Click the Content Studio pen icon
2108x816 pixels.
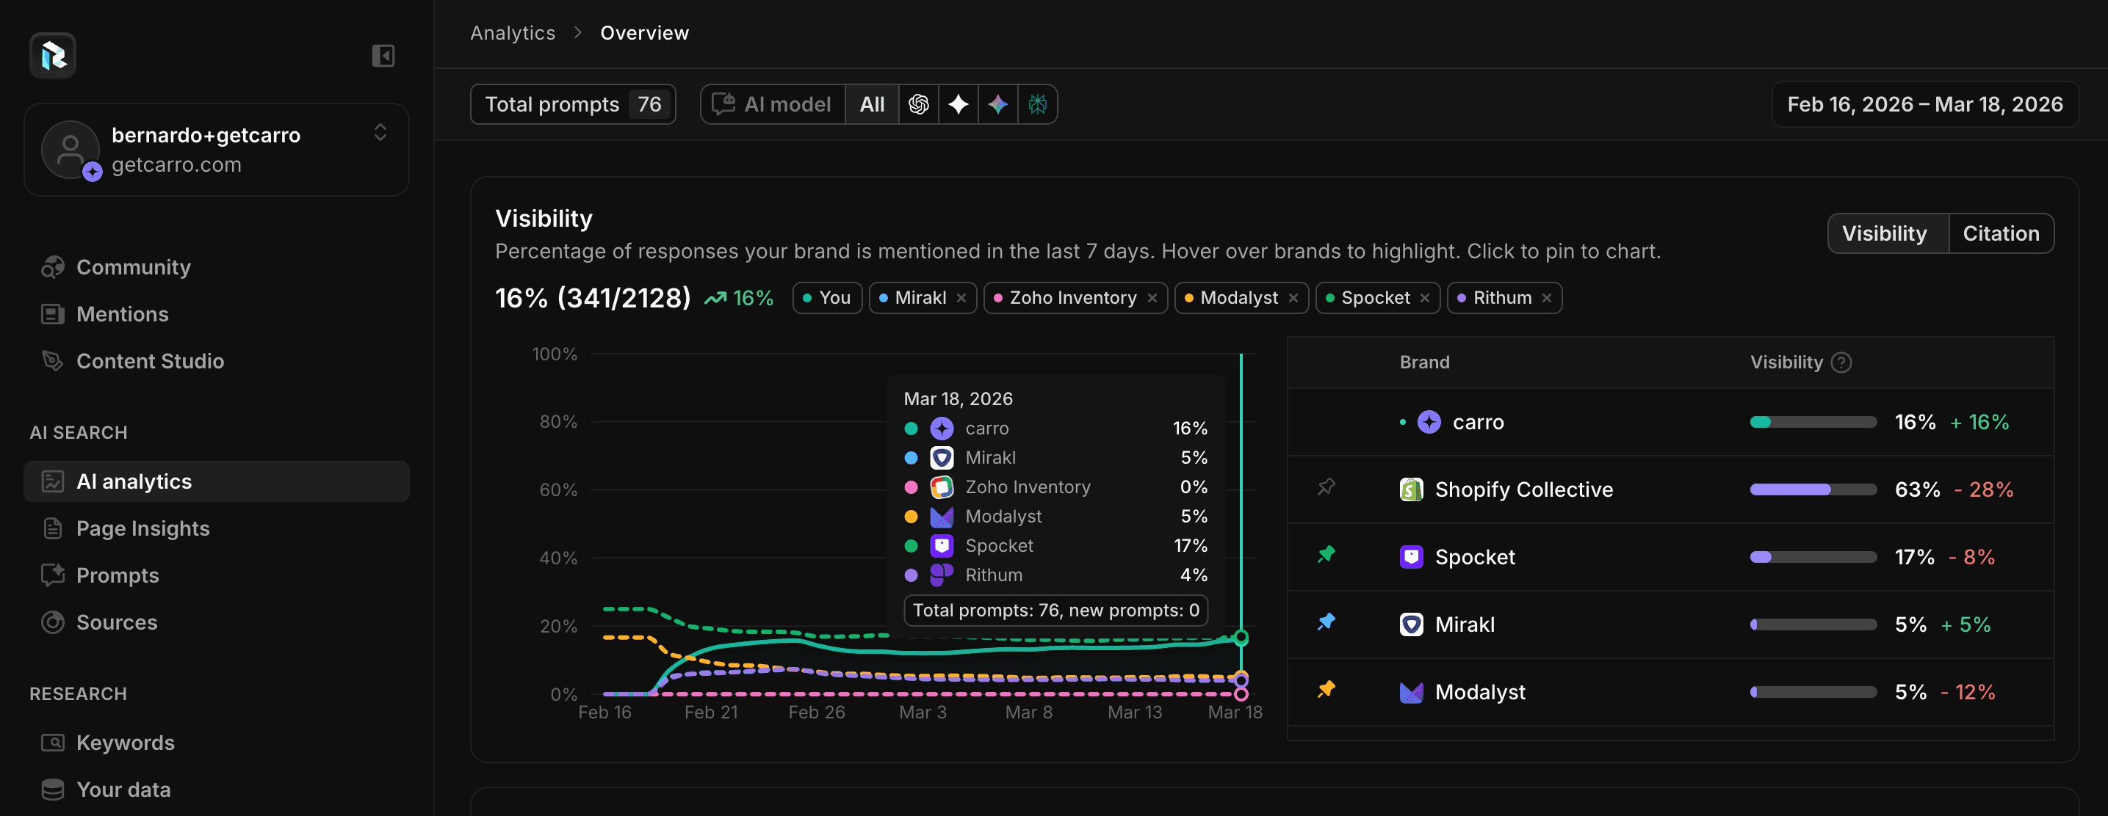[x=53, y=361]
